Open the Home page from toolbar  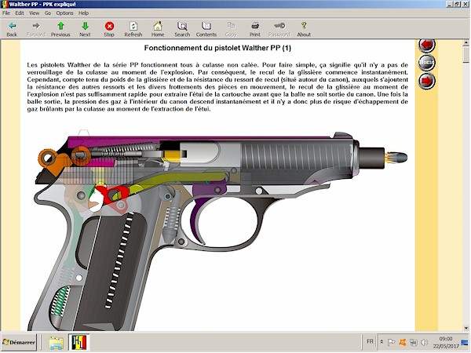[x=158, y=29]
